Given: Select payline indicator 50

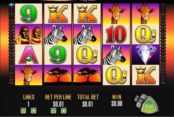Looking at the screenshot, I should pyautogui.click(x=163, y=83).
